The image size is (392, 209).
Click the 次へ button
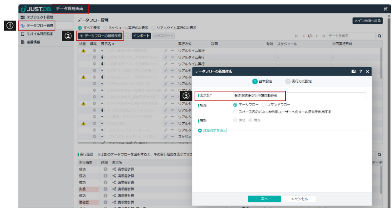pos(264,199)
